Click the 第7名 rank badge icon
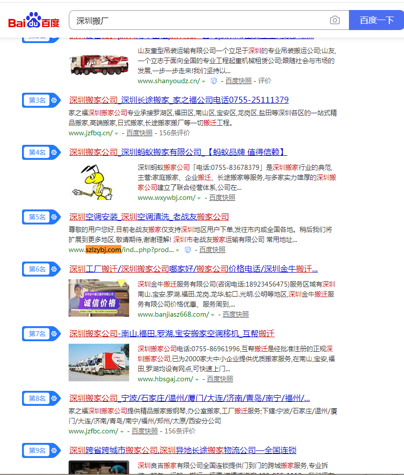This screenshot has height=475, width=404. tap(41, 334)
